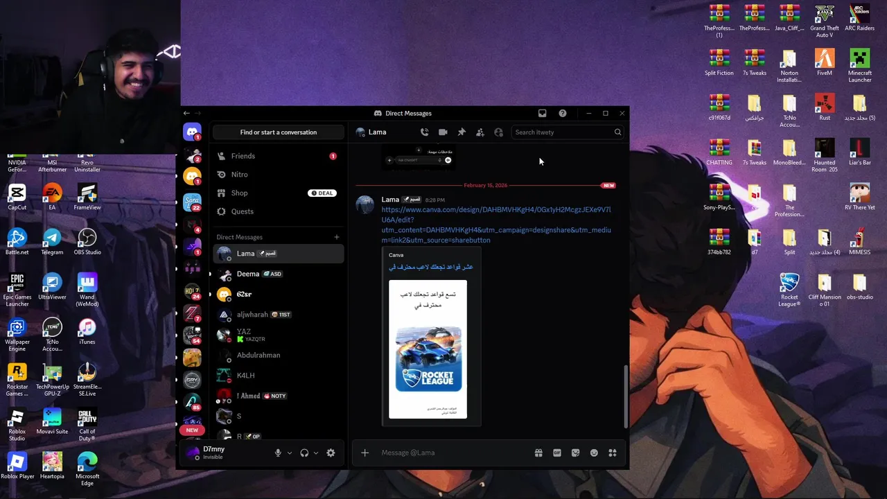This screenshot has height=499, width=887.
Task: Click the 8:28 PM message timestamp
Action: (435, 200)
